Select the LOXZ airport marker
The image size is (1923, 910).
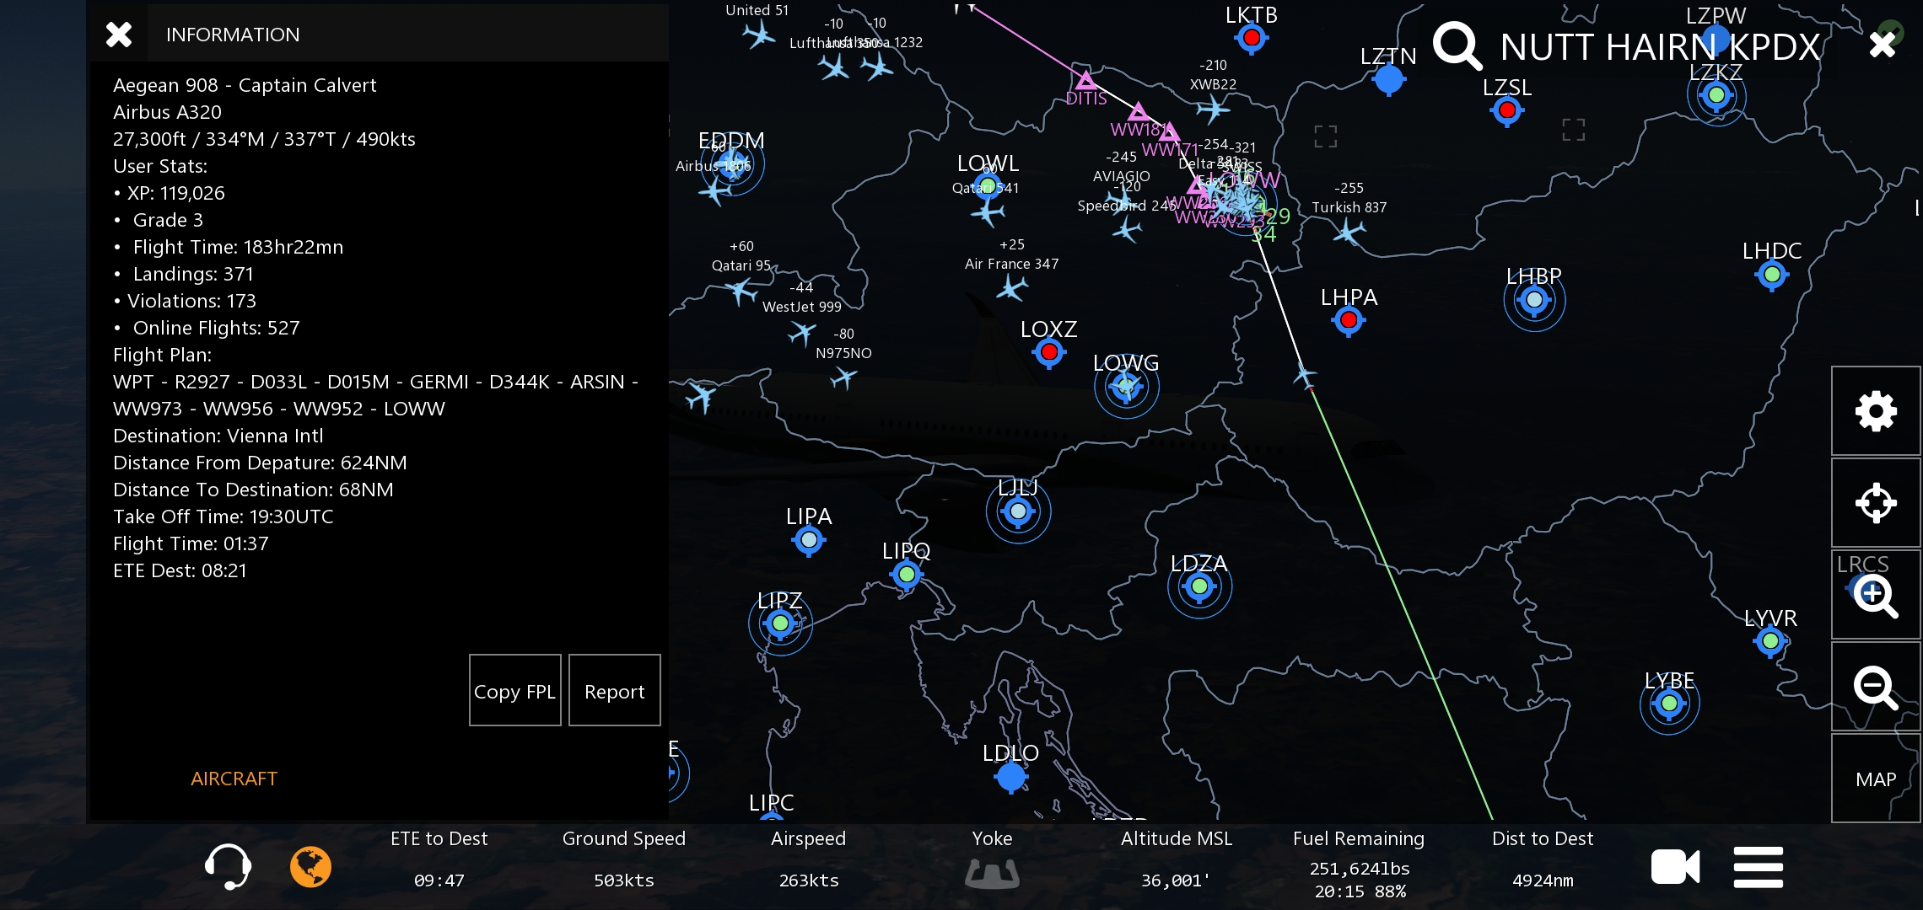pos(1049,352)
